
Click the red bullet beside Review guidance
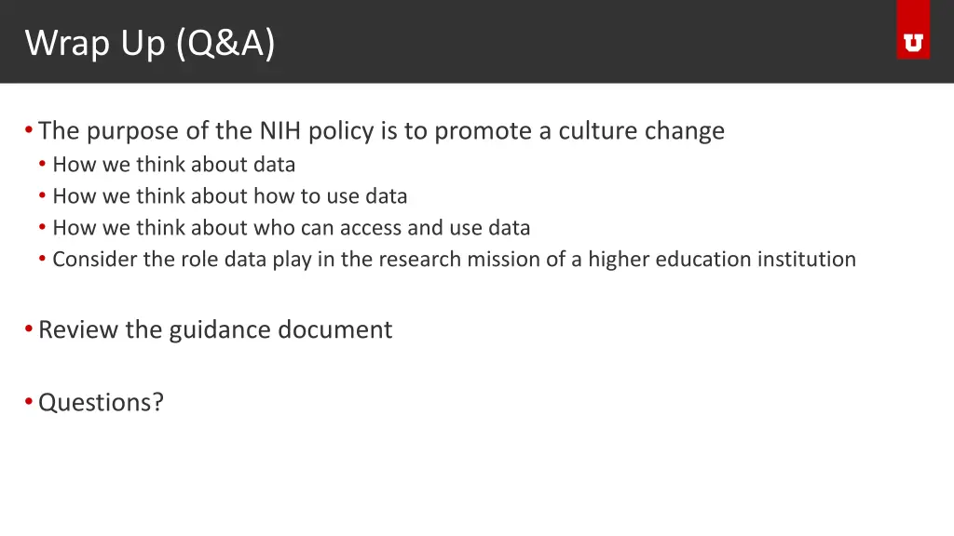pos(29,328)
